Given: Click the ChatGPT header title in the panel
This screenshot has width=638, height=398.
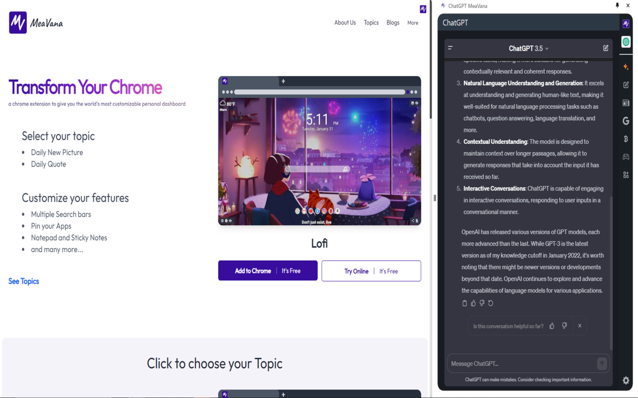Looking at the screenshot, I should click(455, 22).
